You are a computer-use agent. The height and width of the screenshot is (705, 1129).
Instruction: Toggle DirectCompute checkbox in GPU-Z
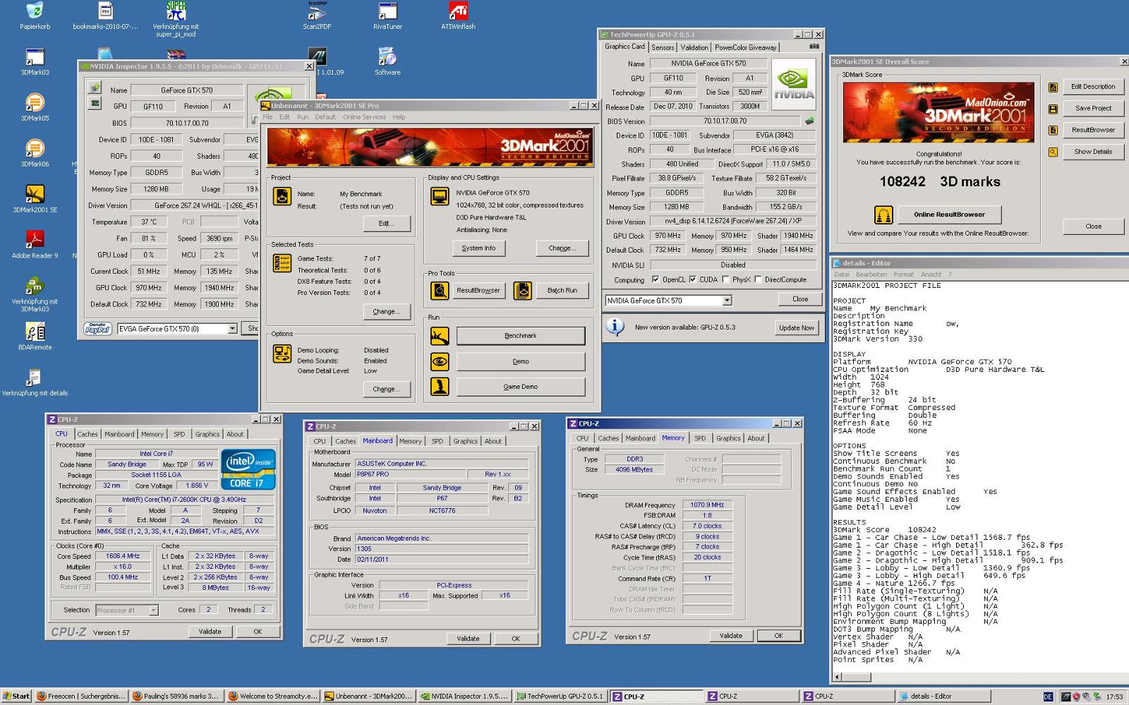pyautogui.click(x=758, y=279)
